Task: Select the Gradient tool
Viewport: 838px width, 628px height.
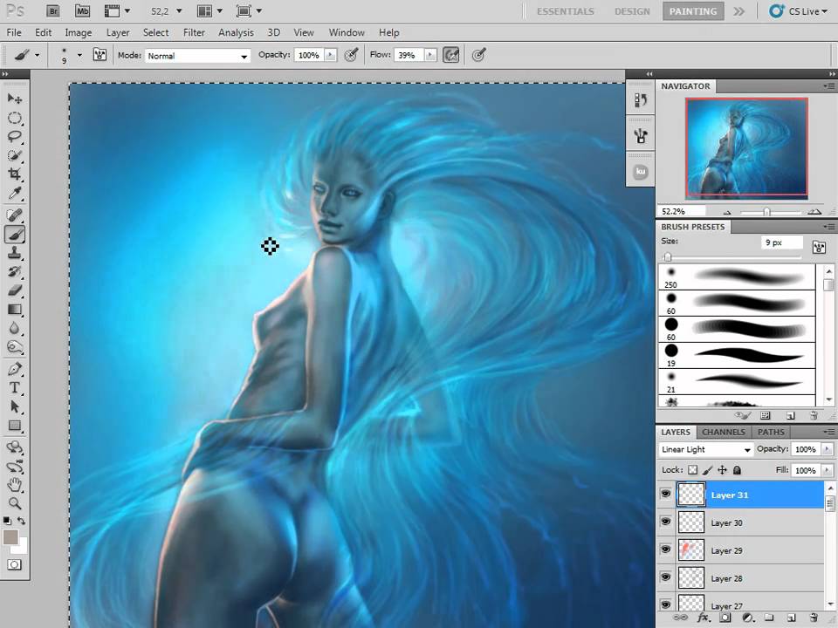Action: click(x=15, y=310)
